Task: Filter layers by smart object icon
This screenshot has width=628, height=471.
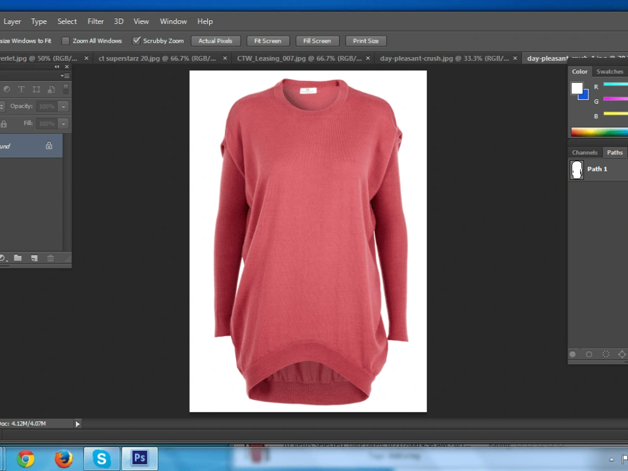Action: pos(51,89)
